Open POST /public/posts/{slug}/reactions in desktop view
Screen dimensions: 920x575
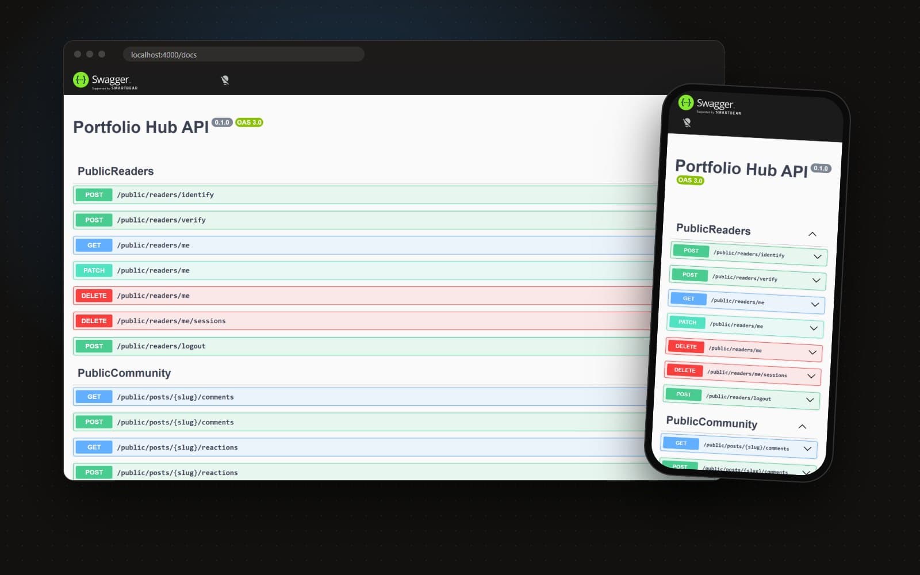(358, 472)
